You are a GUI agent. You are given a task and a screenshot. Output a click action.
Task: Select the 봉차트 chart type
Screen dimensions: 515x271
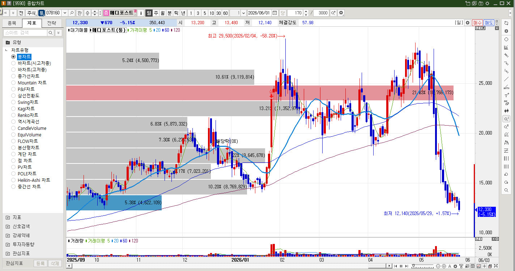(x=14, y=57)
